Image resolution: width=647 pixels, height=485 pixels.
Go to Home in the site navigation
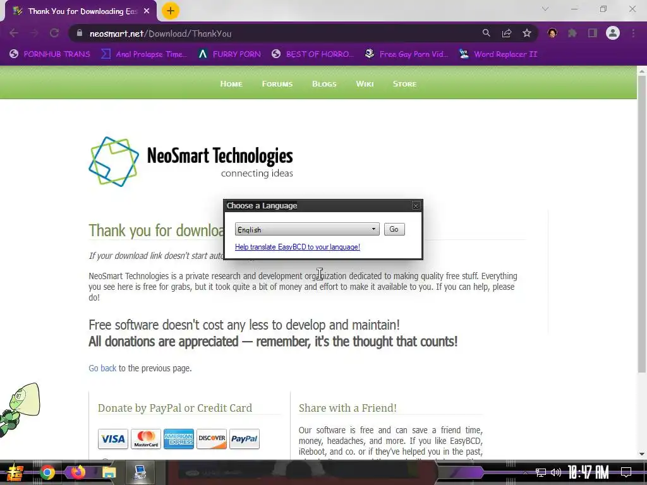click(231, 84)
